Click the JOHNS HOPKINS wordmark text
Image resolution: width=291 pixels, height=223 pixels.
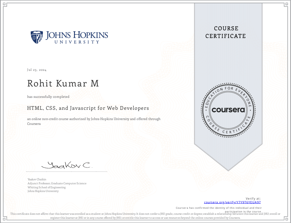pyautogui.click(x=77, y=35)
